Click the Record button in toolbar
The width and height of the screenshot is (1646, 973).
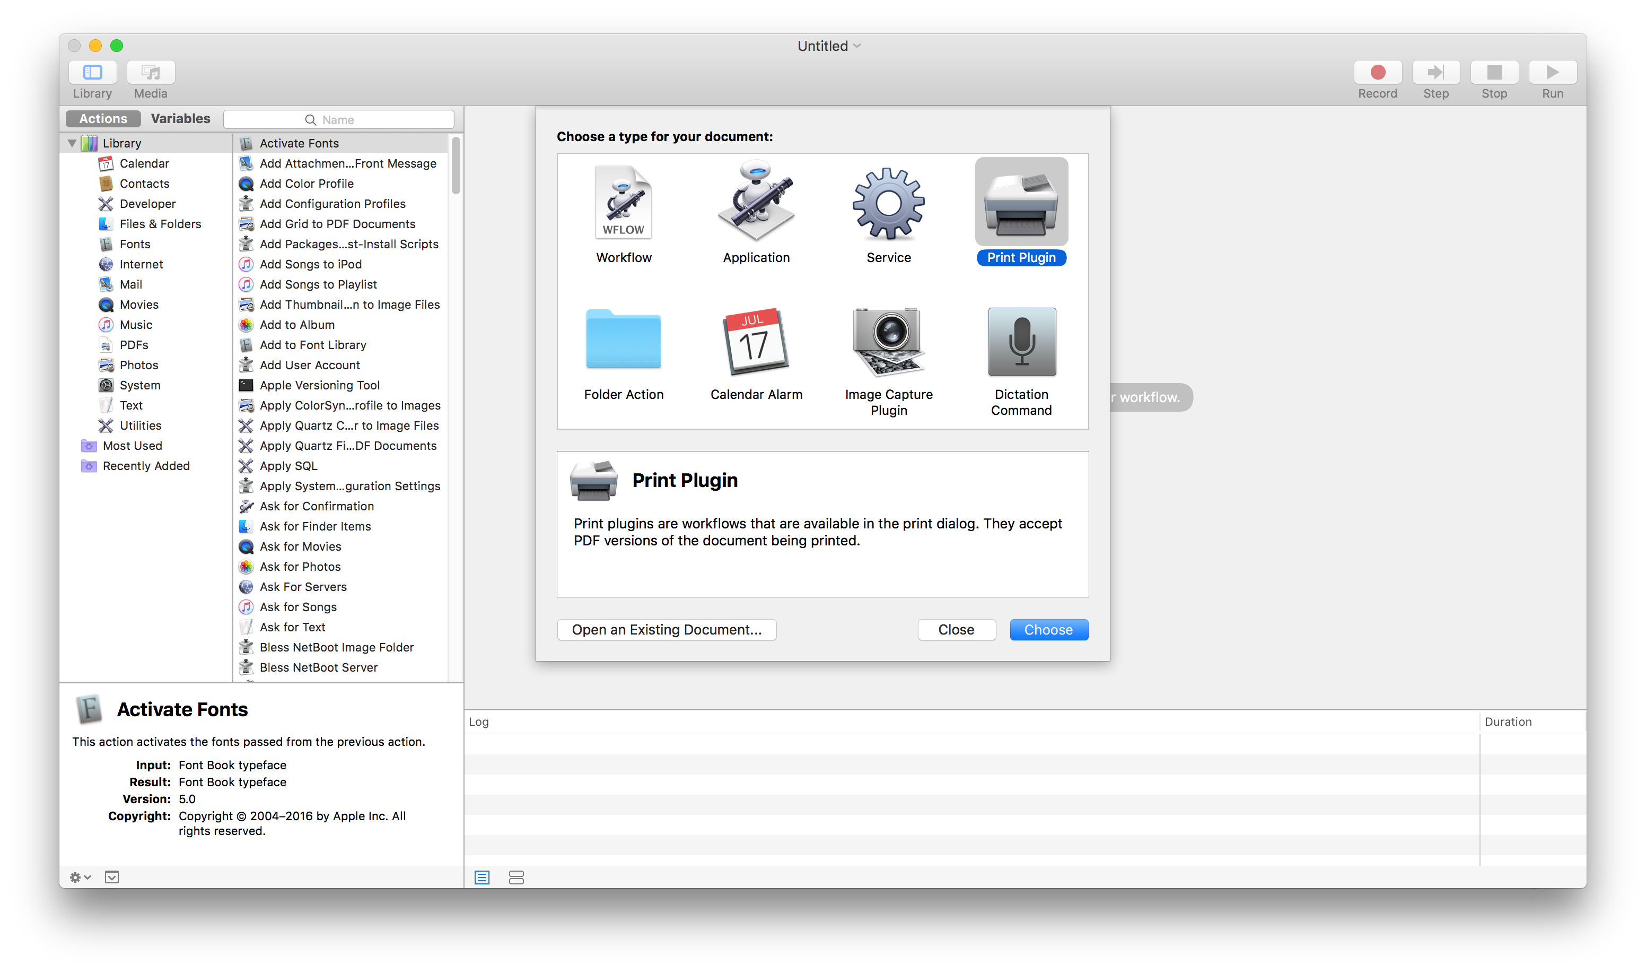coord(1377,72)
